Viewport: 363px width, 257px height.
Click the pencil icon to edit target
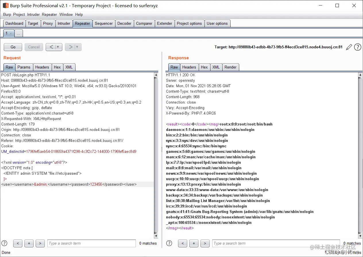pyautogui.click(x=349, y=47)
